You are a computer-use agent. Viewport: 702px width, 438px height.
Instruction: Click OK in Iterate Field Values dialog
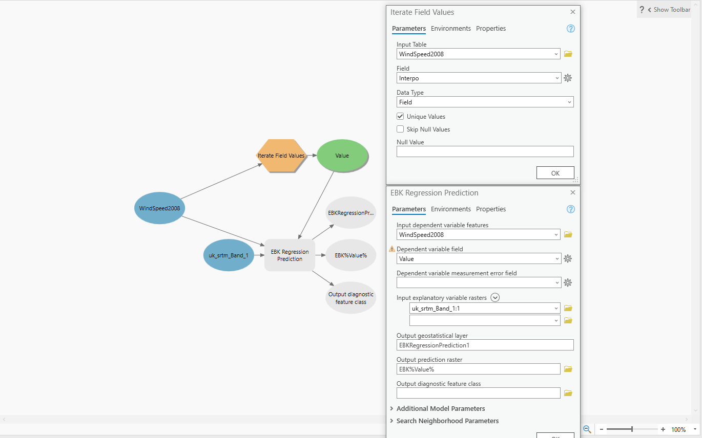(555, 173)
